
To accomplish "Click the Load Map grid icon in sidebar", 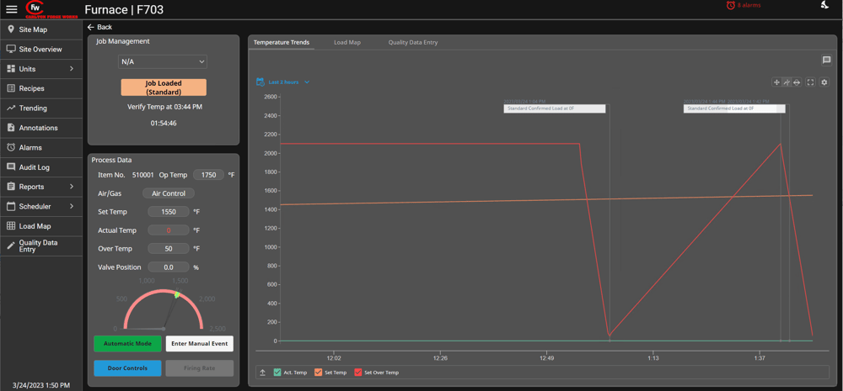I will click(11, 226).
